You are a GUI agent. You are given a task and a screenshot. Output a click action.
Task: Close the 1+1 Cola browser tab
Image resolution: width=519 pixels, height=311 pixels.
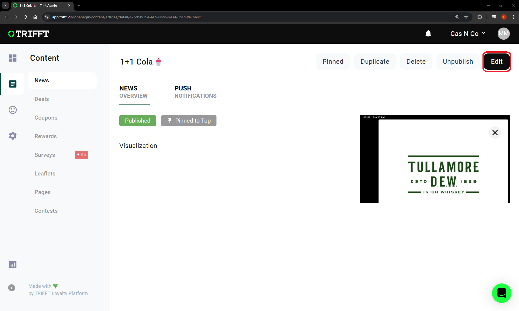point(69,5)
